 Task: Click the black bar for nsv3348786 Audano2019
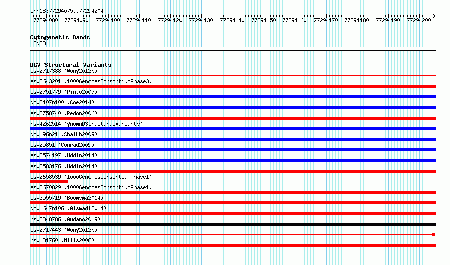233,224
